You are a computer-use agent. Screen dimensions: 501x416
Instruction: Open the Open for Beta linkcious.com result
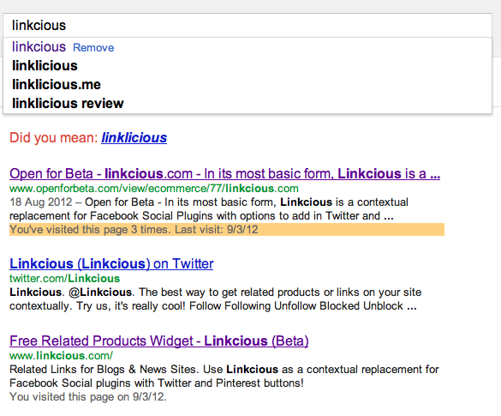click(224, 174)
